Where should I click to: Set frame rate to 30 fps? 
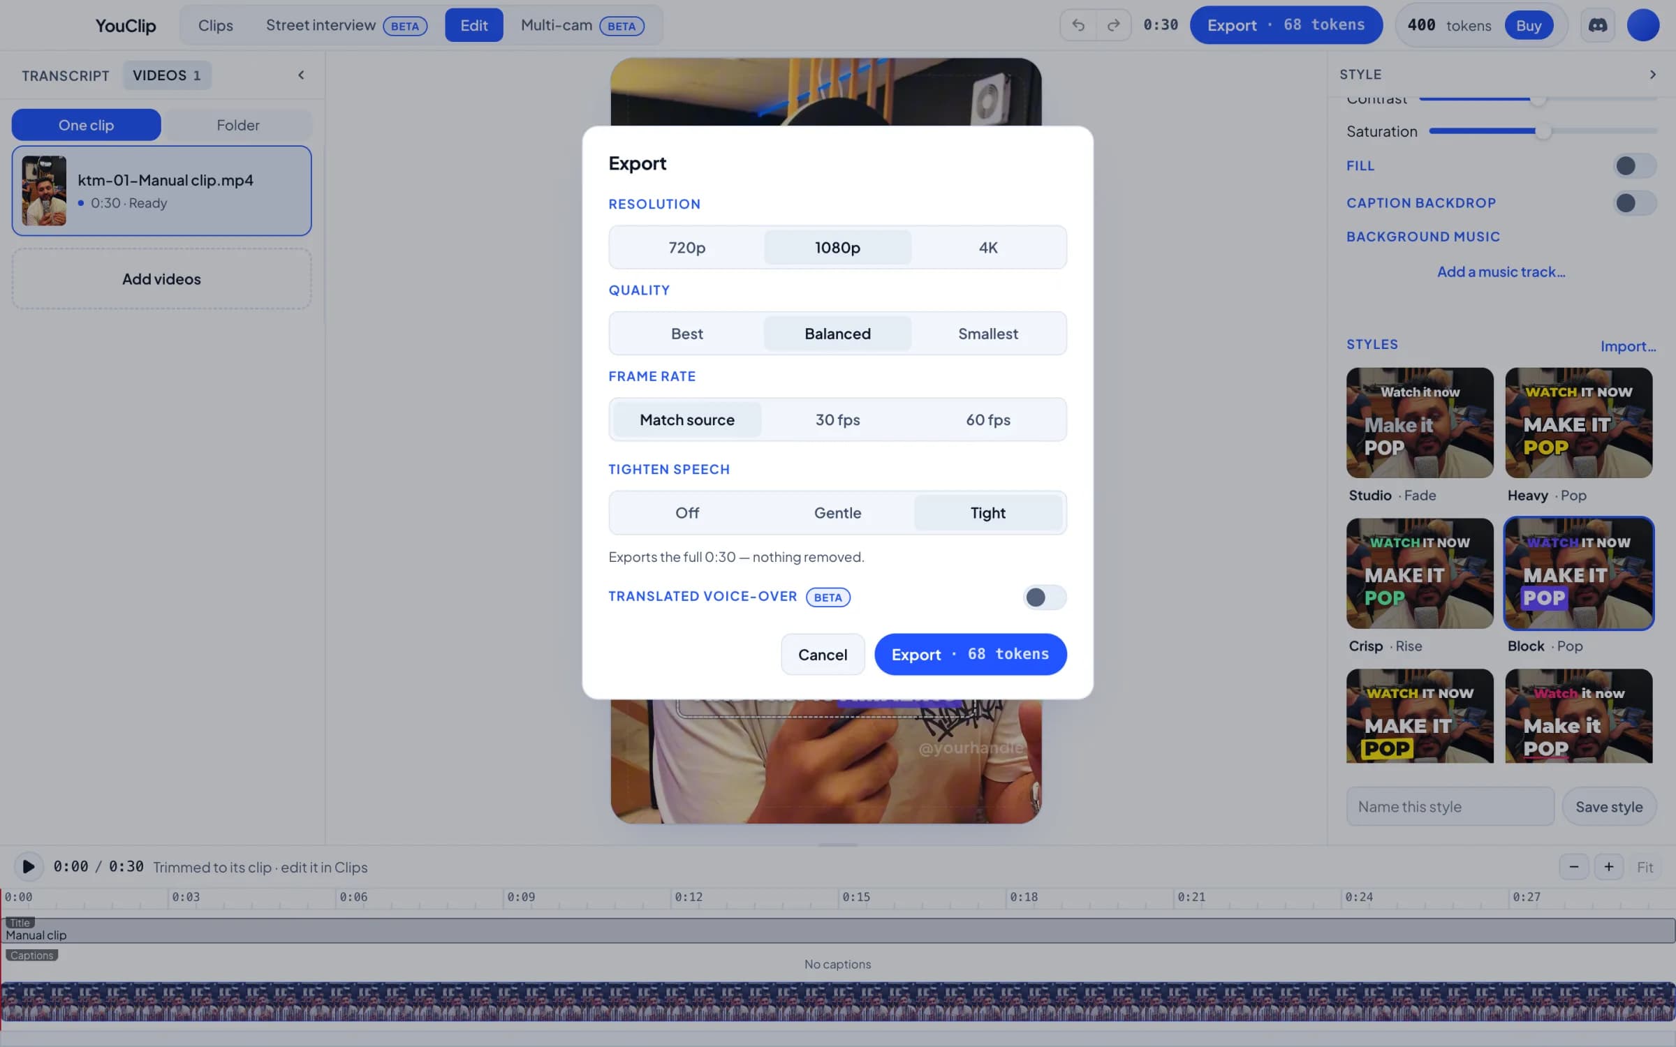coord(837,419)
